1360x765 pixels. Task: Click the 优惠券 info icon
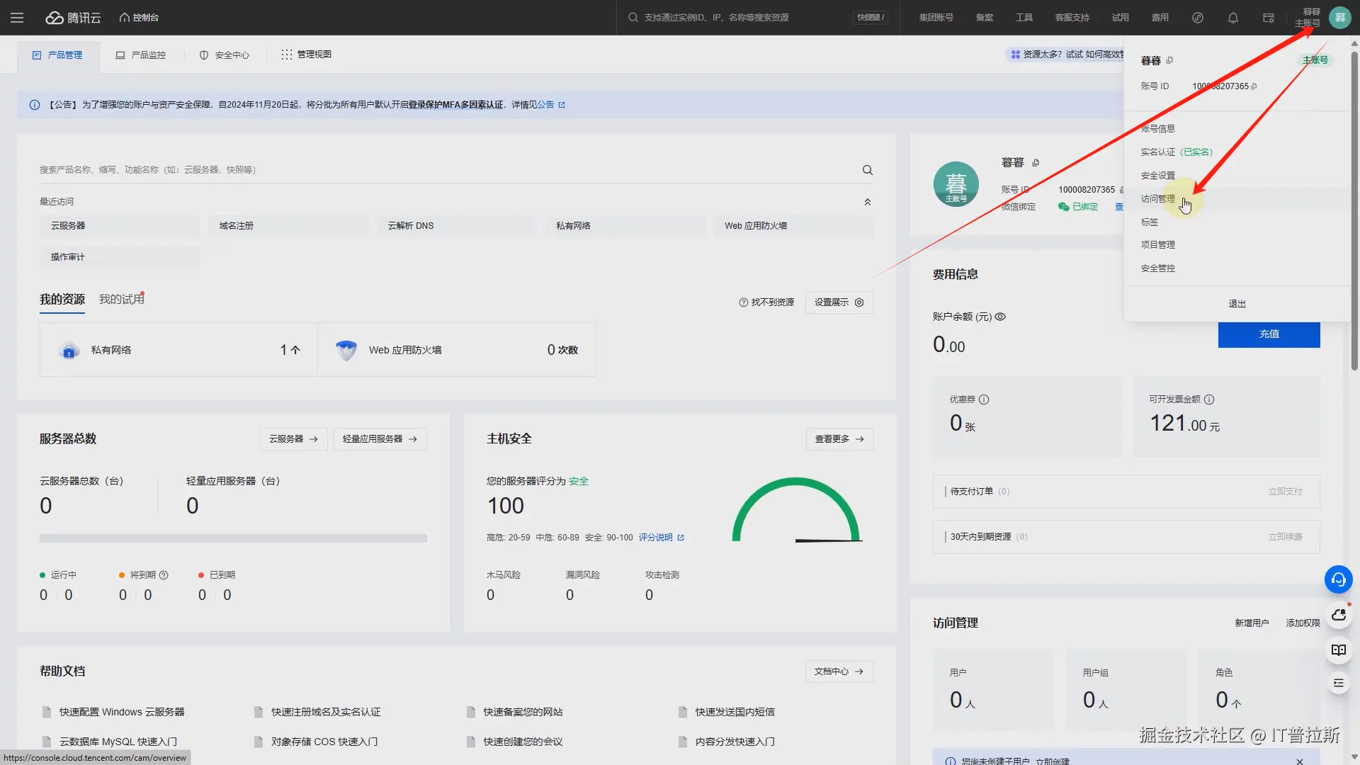click(984, 399)
